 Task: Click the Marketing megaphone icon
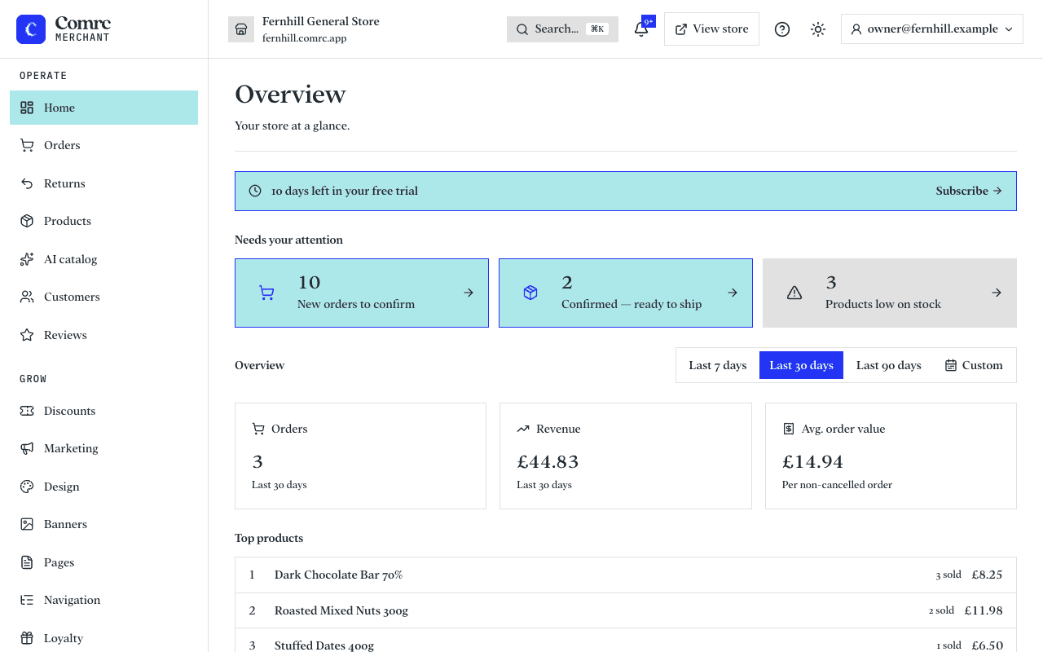point(27,448)
